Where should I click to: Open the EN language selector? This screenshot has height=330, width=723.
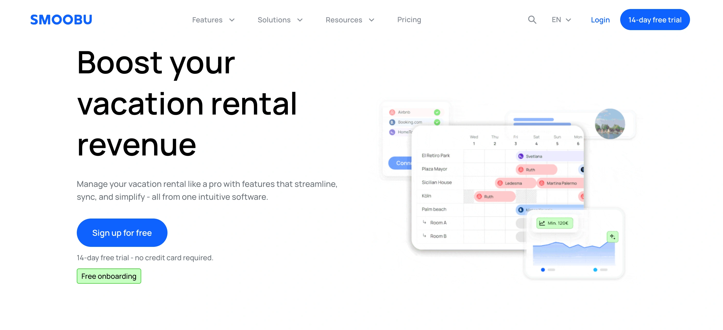pyautogui.click(x=561, y=20)
